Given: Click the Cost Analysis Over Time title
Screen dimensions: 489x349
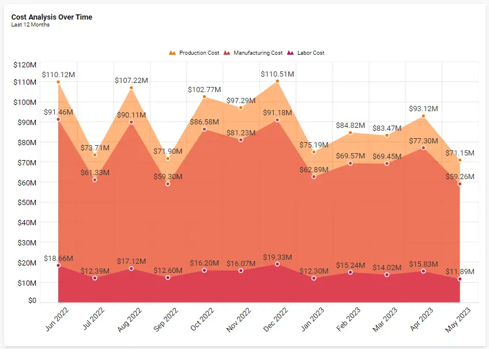Looking at the screenshot, I should point(51,17).
